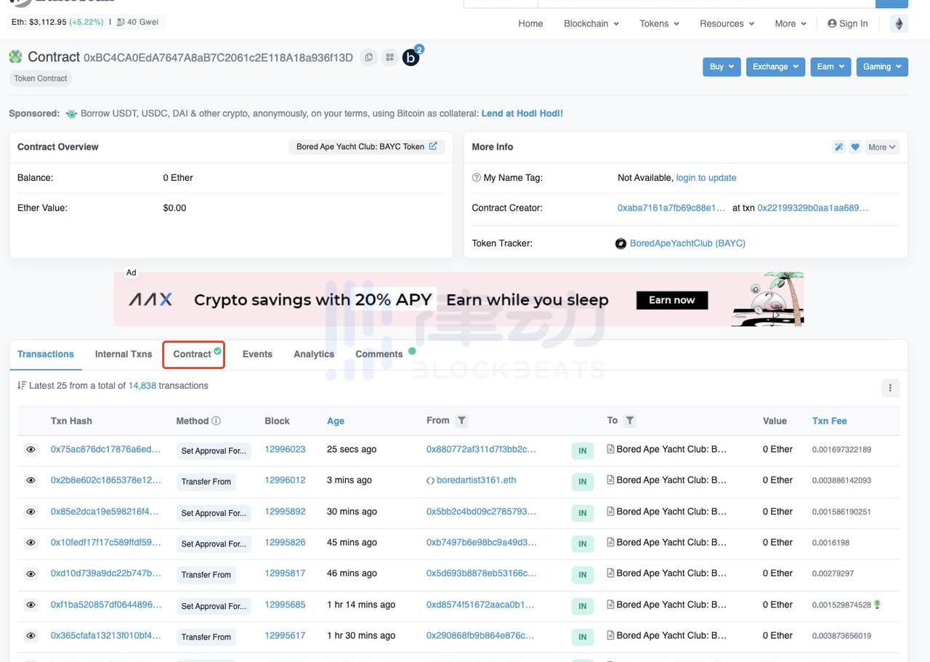Expand the Buy dropdown button
Image resolution: width=930 pixels, height=662 pixels.
pyautogui.click(x=721, y=67)
